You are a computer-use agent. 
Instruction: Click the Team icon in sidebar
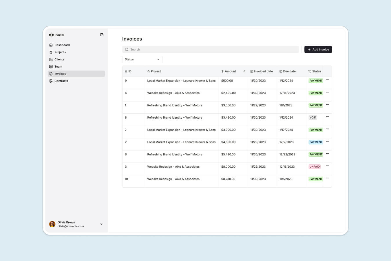51,66
